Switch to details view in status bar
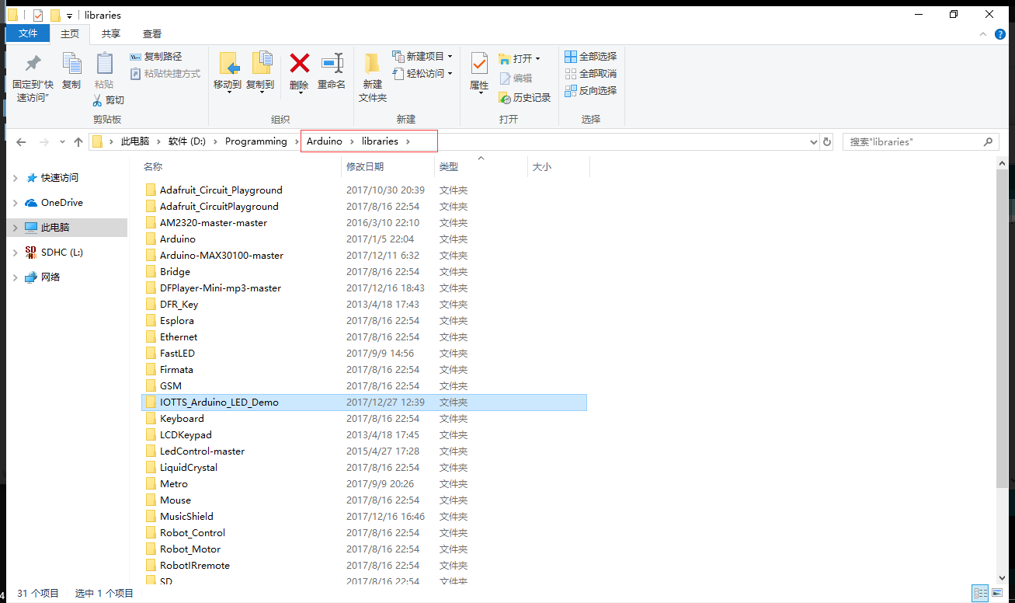 pyautogui.click(x=981, y=593)
